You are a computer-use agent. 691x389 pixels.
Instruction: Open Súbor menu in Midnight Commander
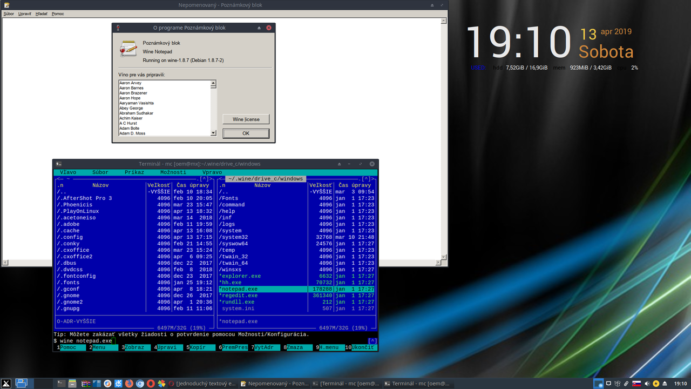pos(100,172)
